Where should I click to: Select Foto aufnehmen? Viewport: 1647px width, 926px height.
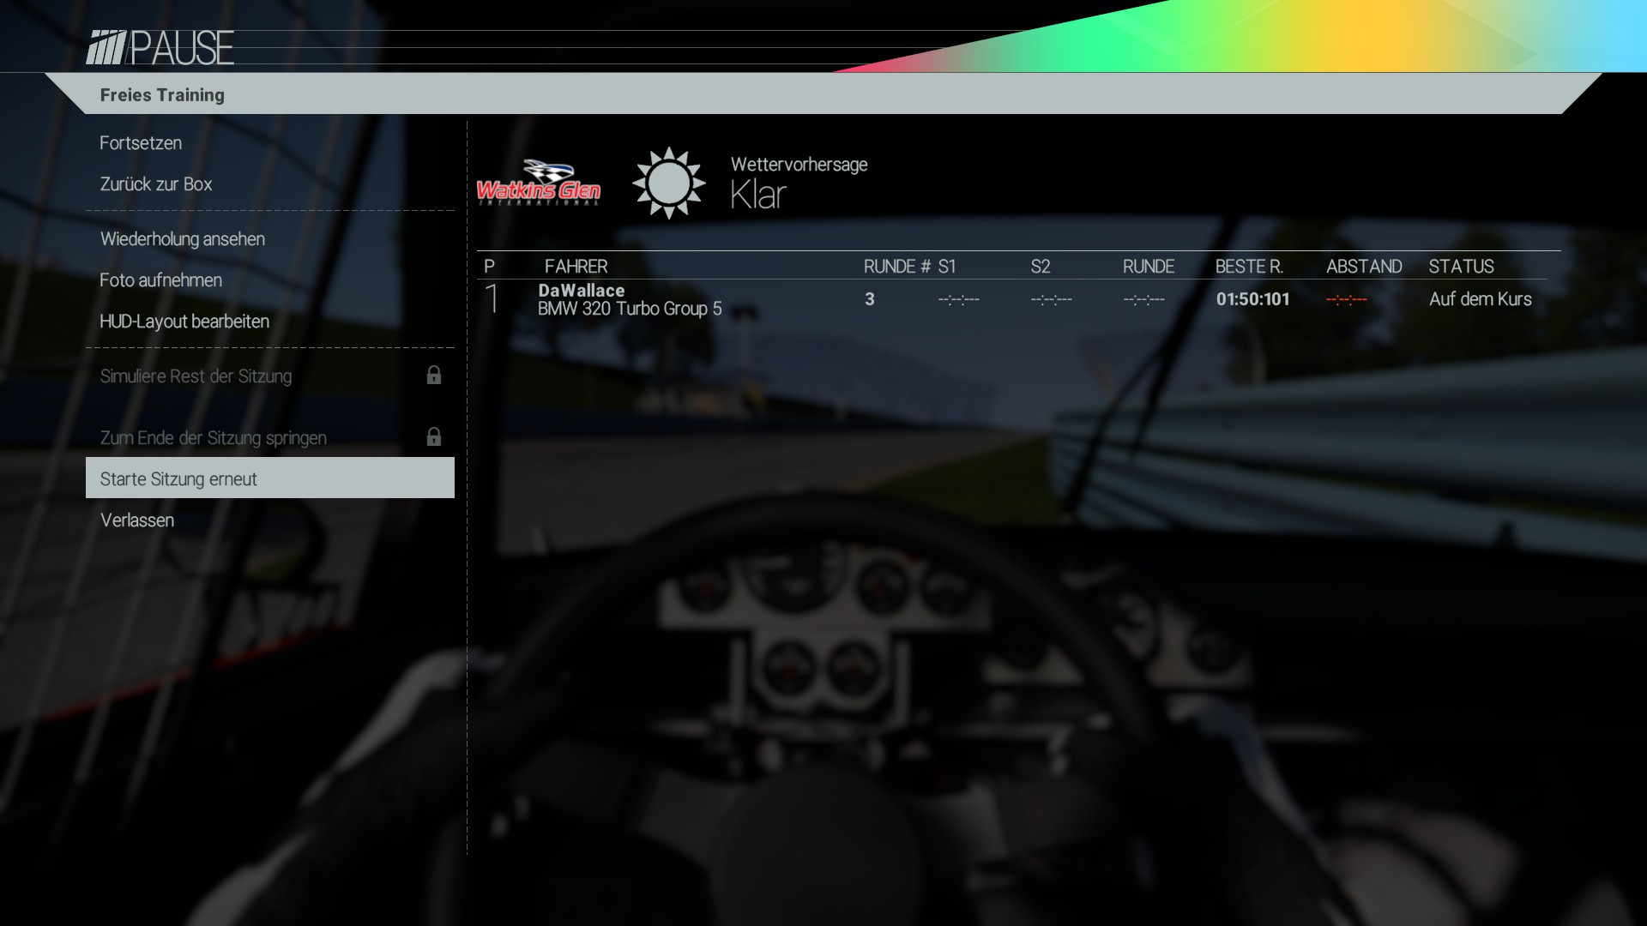click(x=269, y=280)
